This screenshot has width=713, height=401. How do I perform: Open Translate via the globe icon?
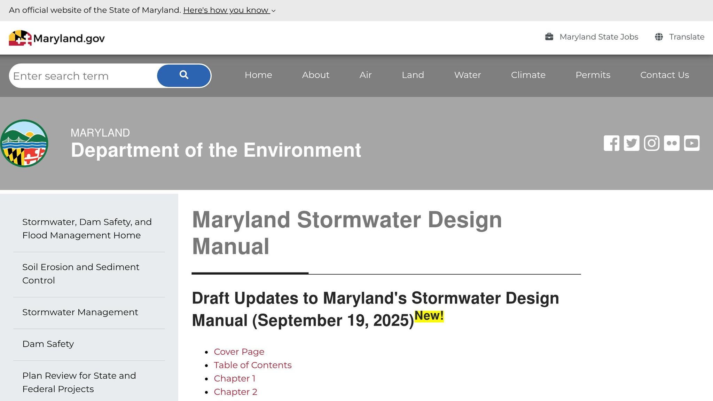pos(658,37)
